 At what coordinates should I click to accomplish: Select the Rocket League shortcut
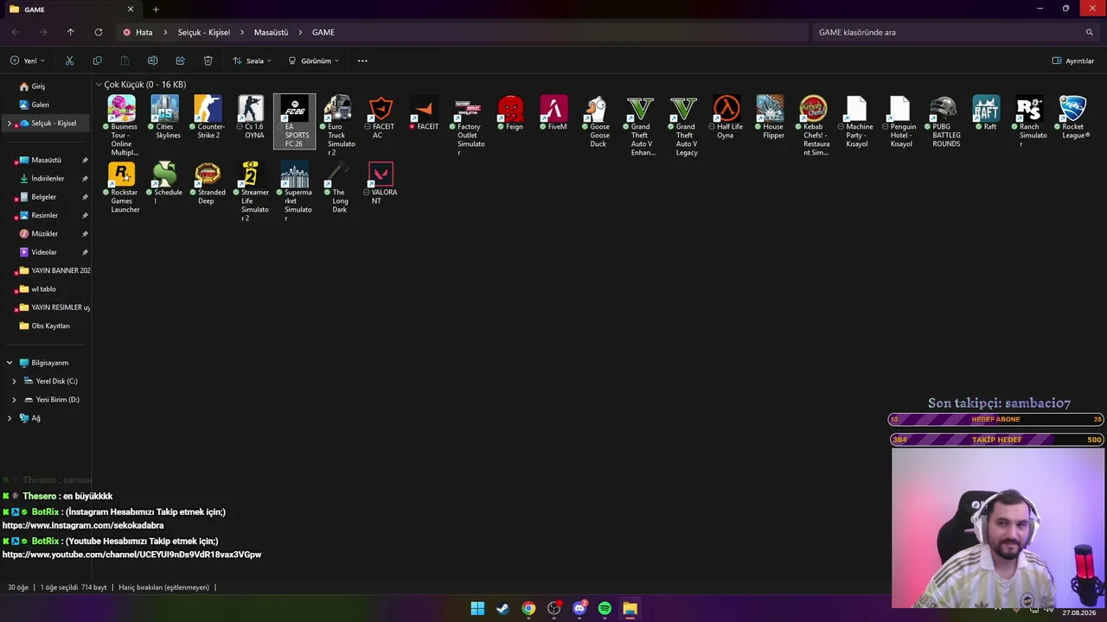pos(1073,117)
